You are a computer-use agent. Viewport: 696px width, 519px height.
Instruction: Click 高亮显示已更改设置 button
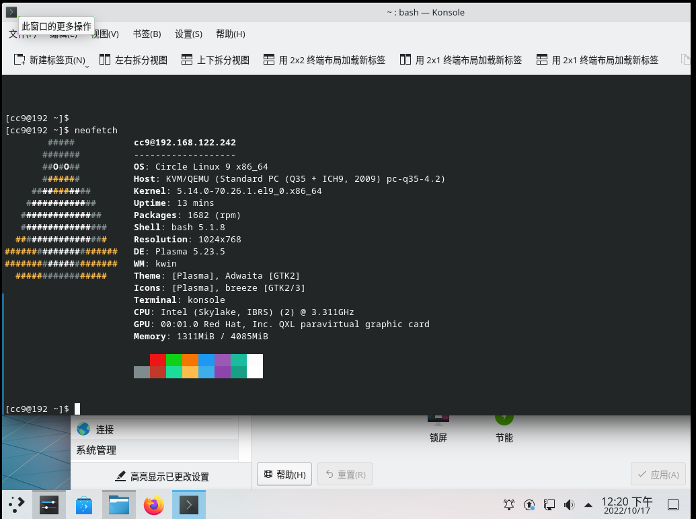(161, 477)
